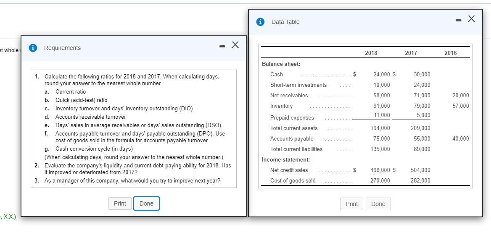Click the 2017 Inventory value 79,000
Screen dimensions: 491x232
click(x=422, y=106)
